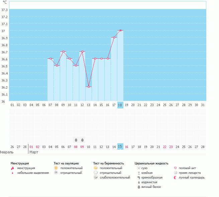Screen dimensions: 219x197
Task: Click the 'яичный белок' label
Action: (x=151, y=187)
